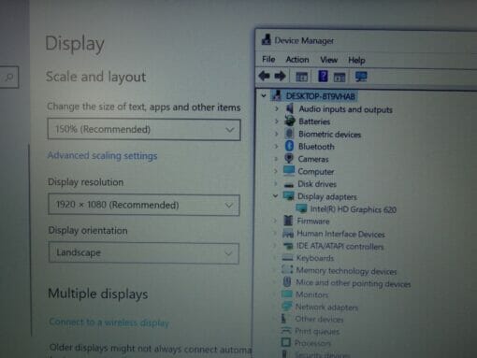Select DESKTOP-8T9VHAB computer name text
Image resolution: width=477 pixels, height=358 pixels.
pyautogui.click(x=321, y=96)
